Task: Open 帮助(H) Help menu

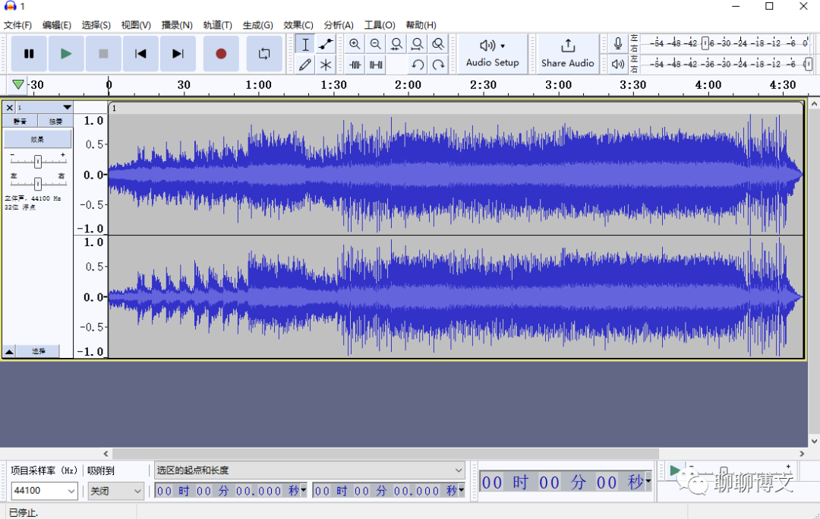Action: click(421, 25)
